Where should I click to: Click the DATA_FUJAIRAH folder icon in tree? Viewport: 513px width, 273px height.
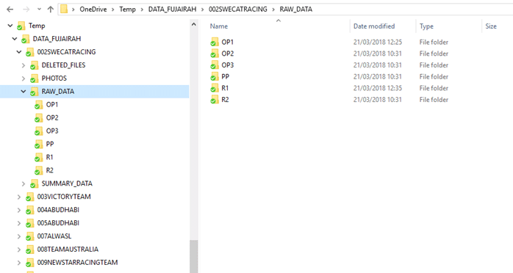coord(26,39)
